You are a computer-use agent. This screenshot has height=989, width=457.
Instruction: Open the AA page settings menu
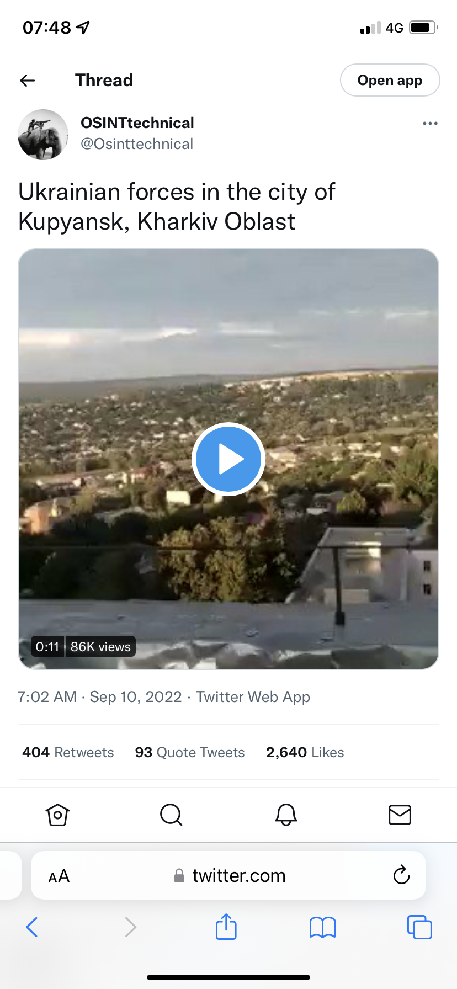[x=59, y=876]
